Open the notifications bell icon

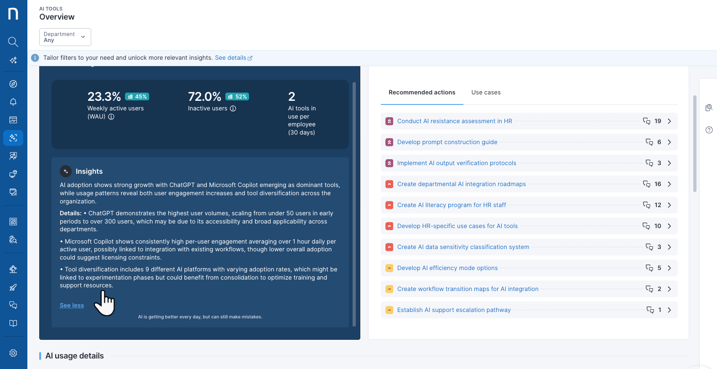click(13, 102)
